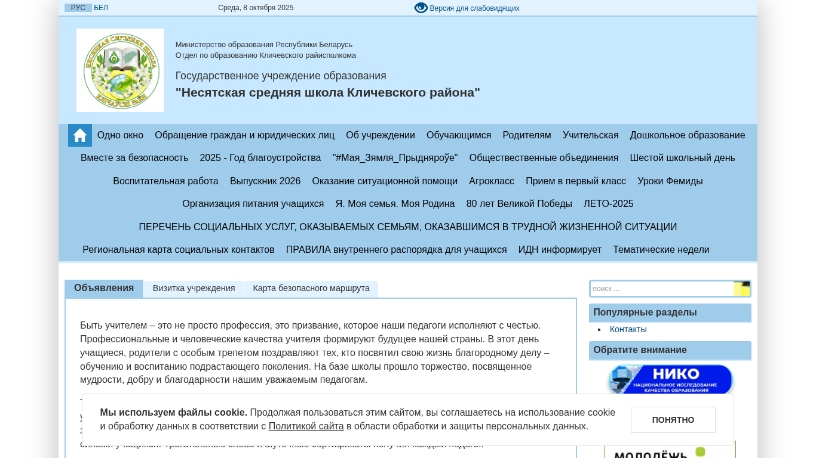Click the date Среда, 8 октября 2025

click(256, 8)
